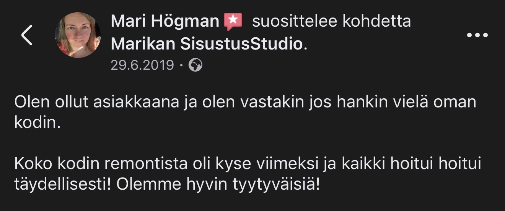The height and width of the screenshot is (211, 505).
Task: Open the Mari Högman profile name link
Action: [165, 21]
